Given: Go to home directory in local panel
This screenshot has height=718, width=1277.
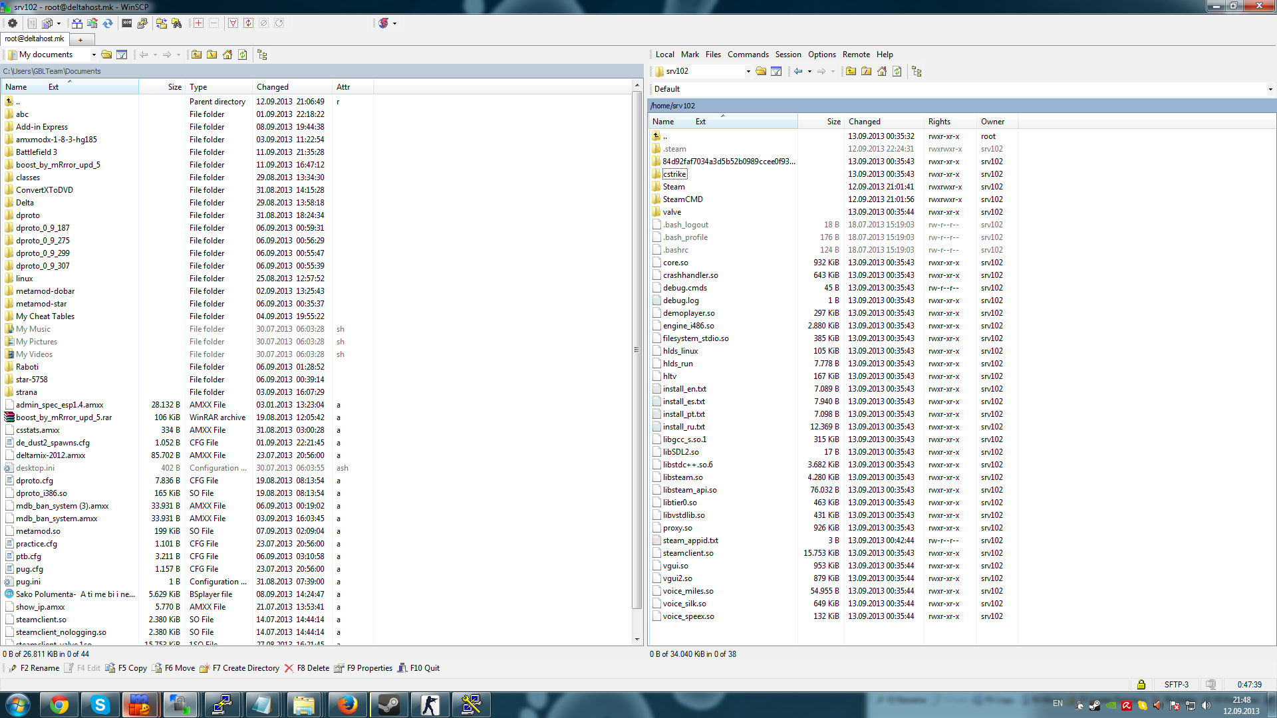Looking at the screenshot, I should 227,55.
